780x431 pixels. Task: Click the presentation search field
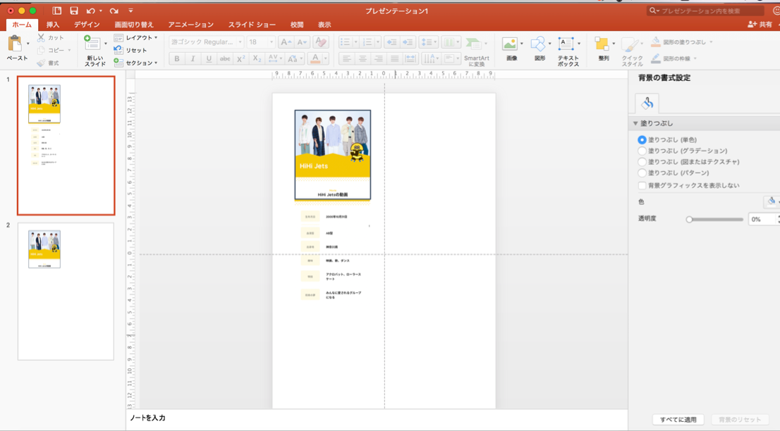point(705,11)
